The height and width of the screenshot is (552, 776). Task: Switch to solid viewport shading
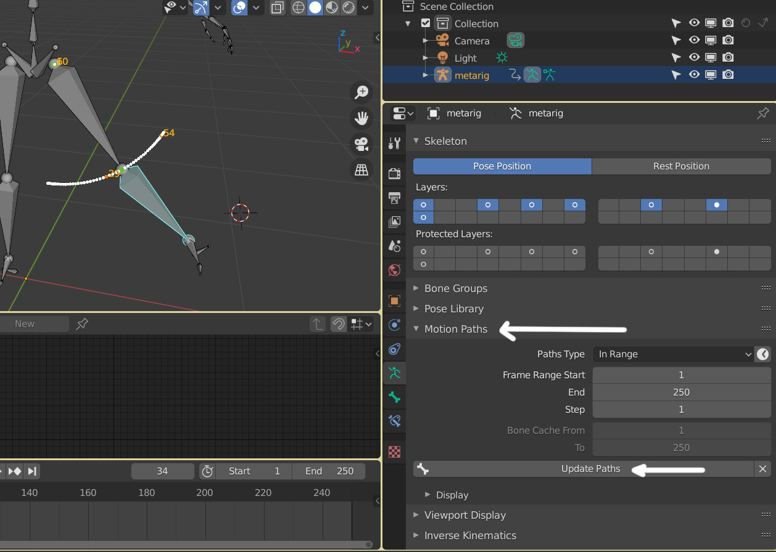click(x=315, y=7)
